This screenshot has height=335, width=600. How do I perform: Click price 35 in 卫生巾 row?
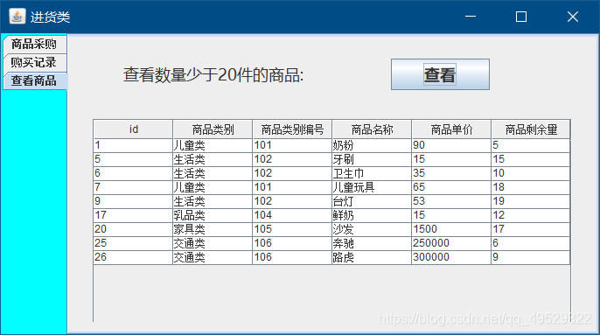[451, 173]
